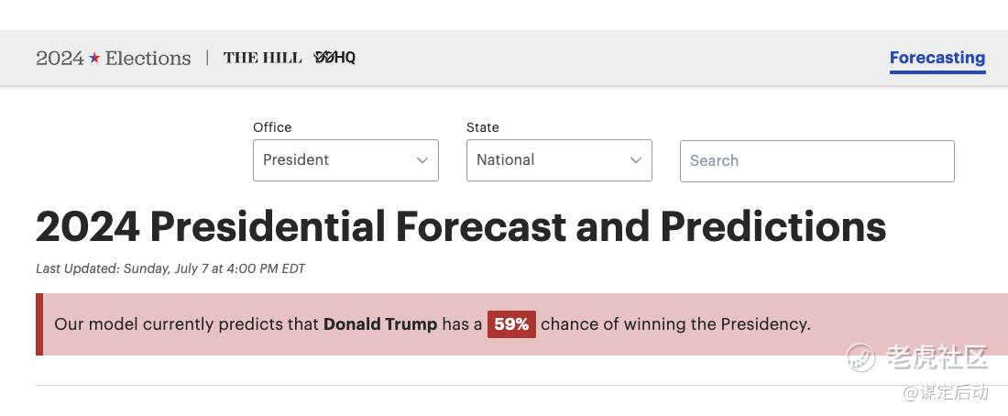Viewport: 1008px width, 416px height.
Task: Click the dark red banner left edge
Action: 39,324
